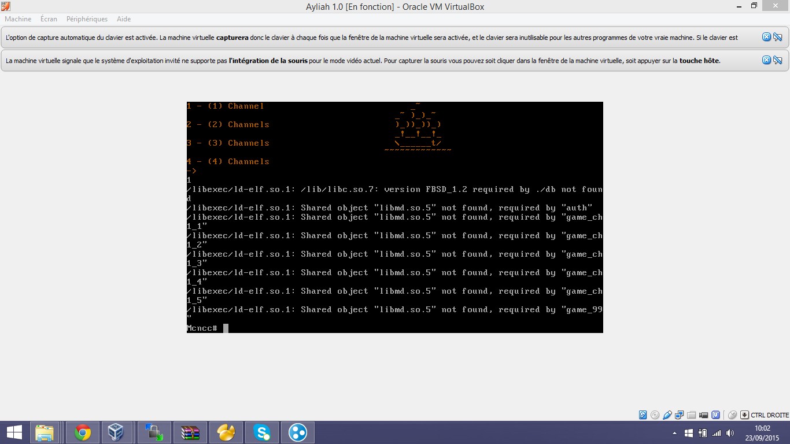The image size is (790, 444).
Task: Dismiss the keyboard capture notification
Action: point(766,37)
